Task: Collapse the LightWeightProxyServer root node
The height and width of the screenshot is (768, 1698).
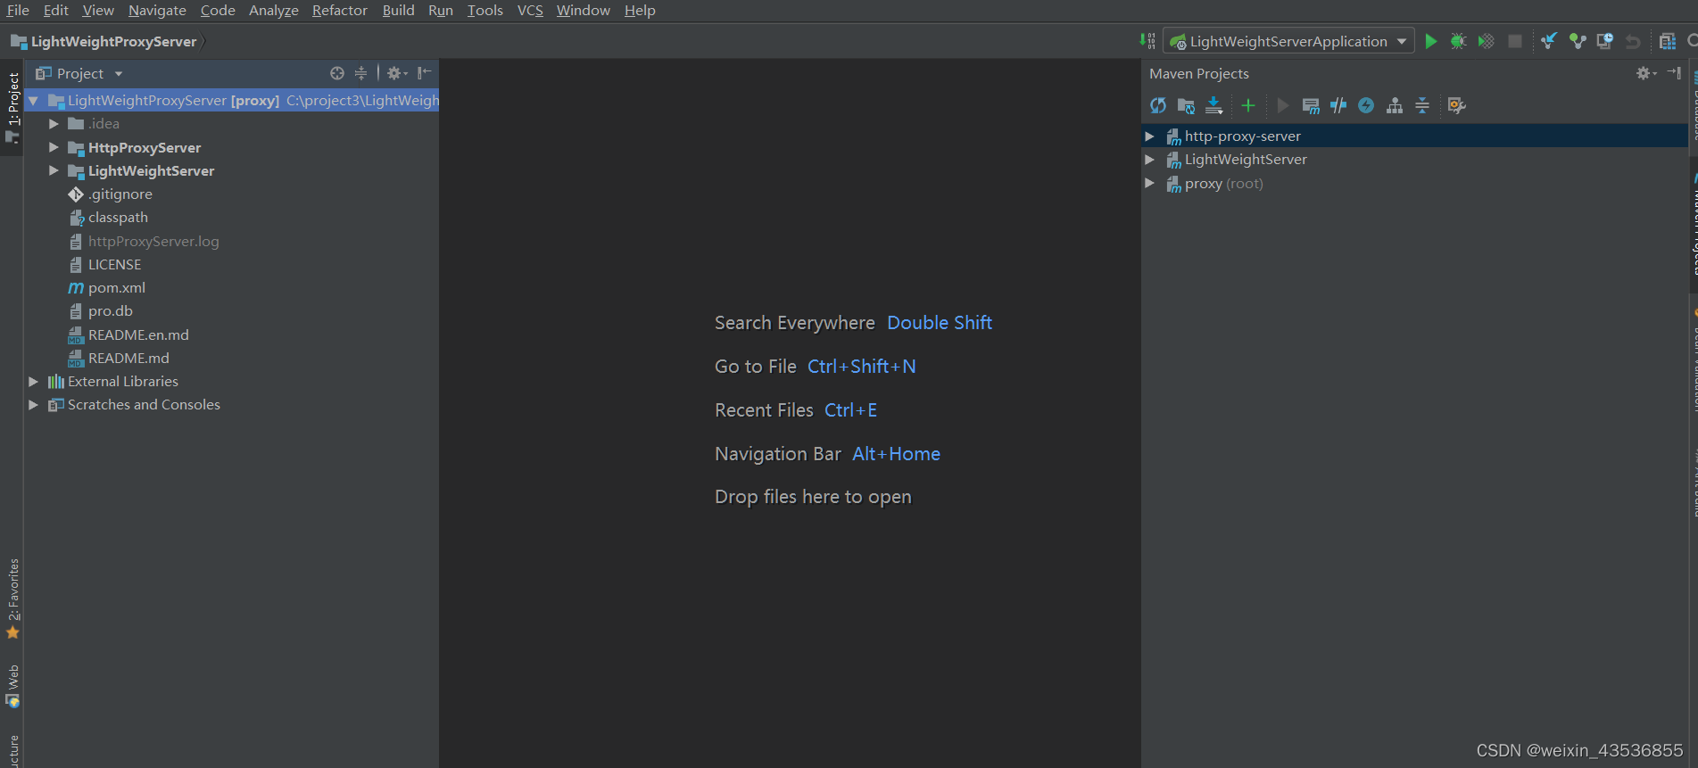Action: (34, 101)
